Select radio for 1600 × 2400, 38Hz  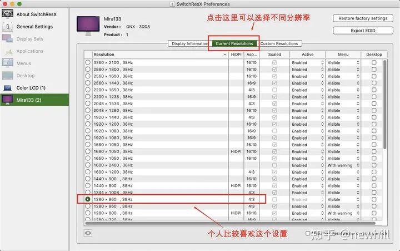click(88, 165)
